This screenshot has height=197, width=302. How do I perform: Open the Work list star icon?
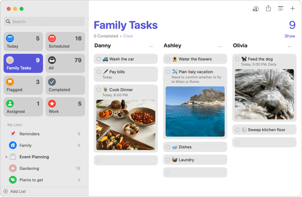point(52,103)
